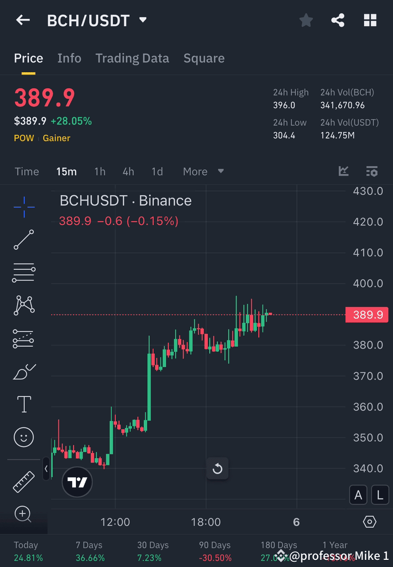Click the TradingView logo on the chart
Viewport: 393px width, 567px height.
coord(77,482)
